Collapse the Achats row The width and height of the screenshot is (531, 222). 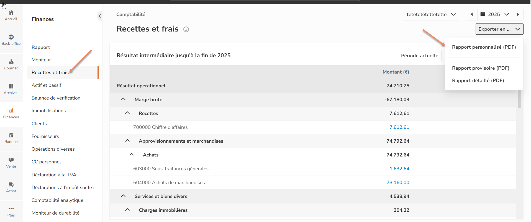[132, 155]
